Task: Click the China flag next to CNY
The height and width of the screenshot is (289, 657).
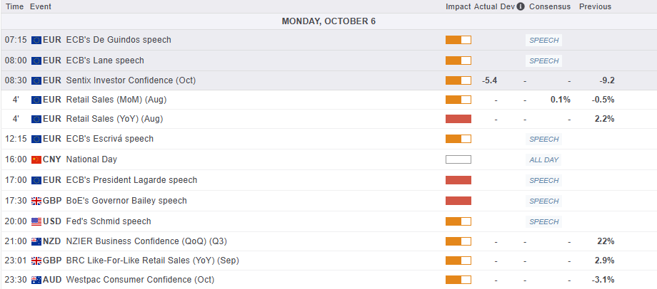Action: coord(36,159)
